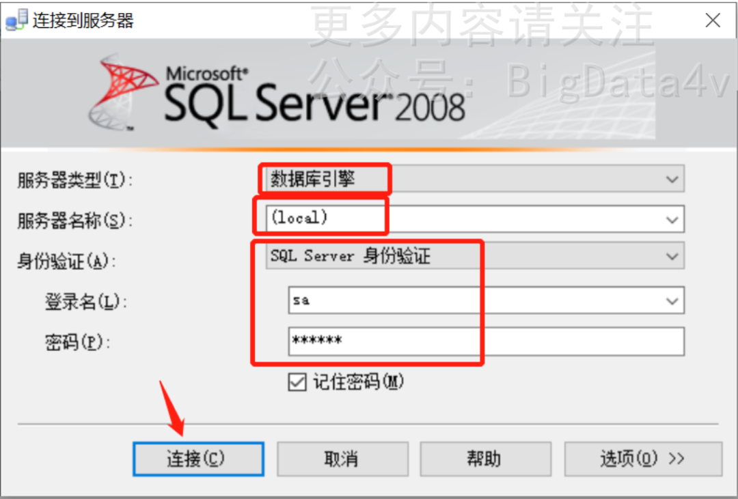Click the 取消 cancel button

pyautogui.click(x=342, y=459)
